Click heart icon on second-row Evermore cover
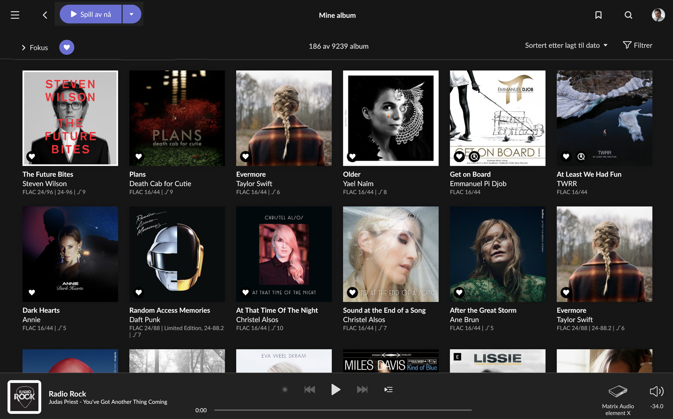Image resolution: width=673 pixels, height=419 pixels. pyautogui.click(x=566, y=293)
